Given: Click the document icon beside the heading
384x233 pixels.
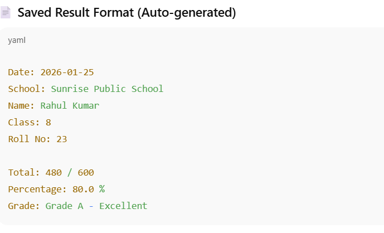Looking at the screenshot, I should click(x=6, y=13).
